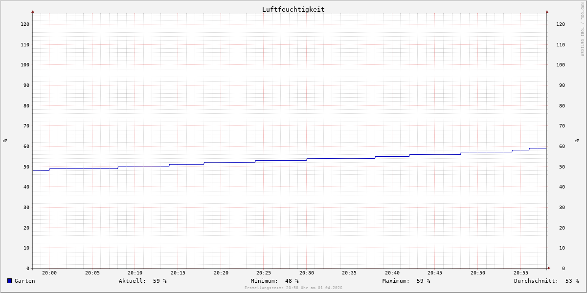This screenshot has width=587, height=293.
Task: Click the Erstellungszeit timestamp footer text
Action: 293,288
